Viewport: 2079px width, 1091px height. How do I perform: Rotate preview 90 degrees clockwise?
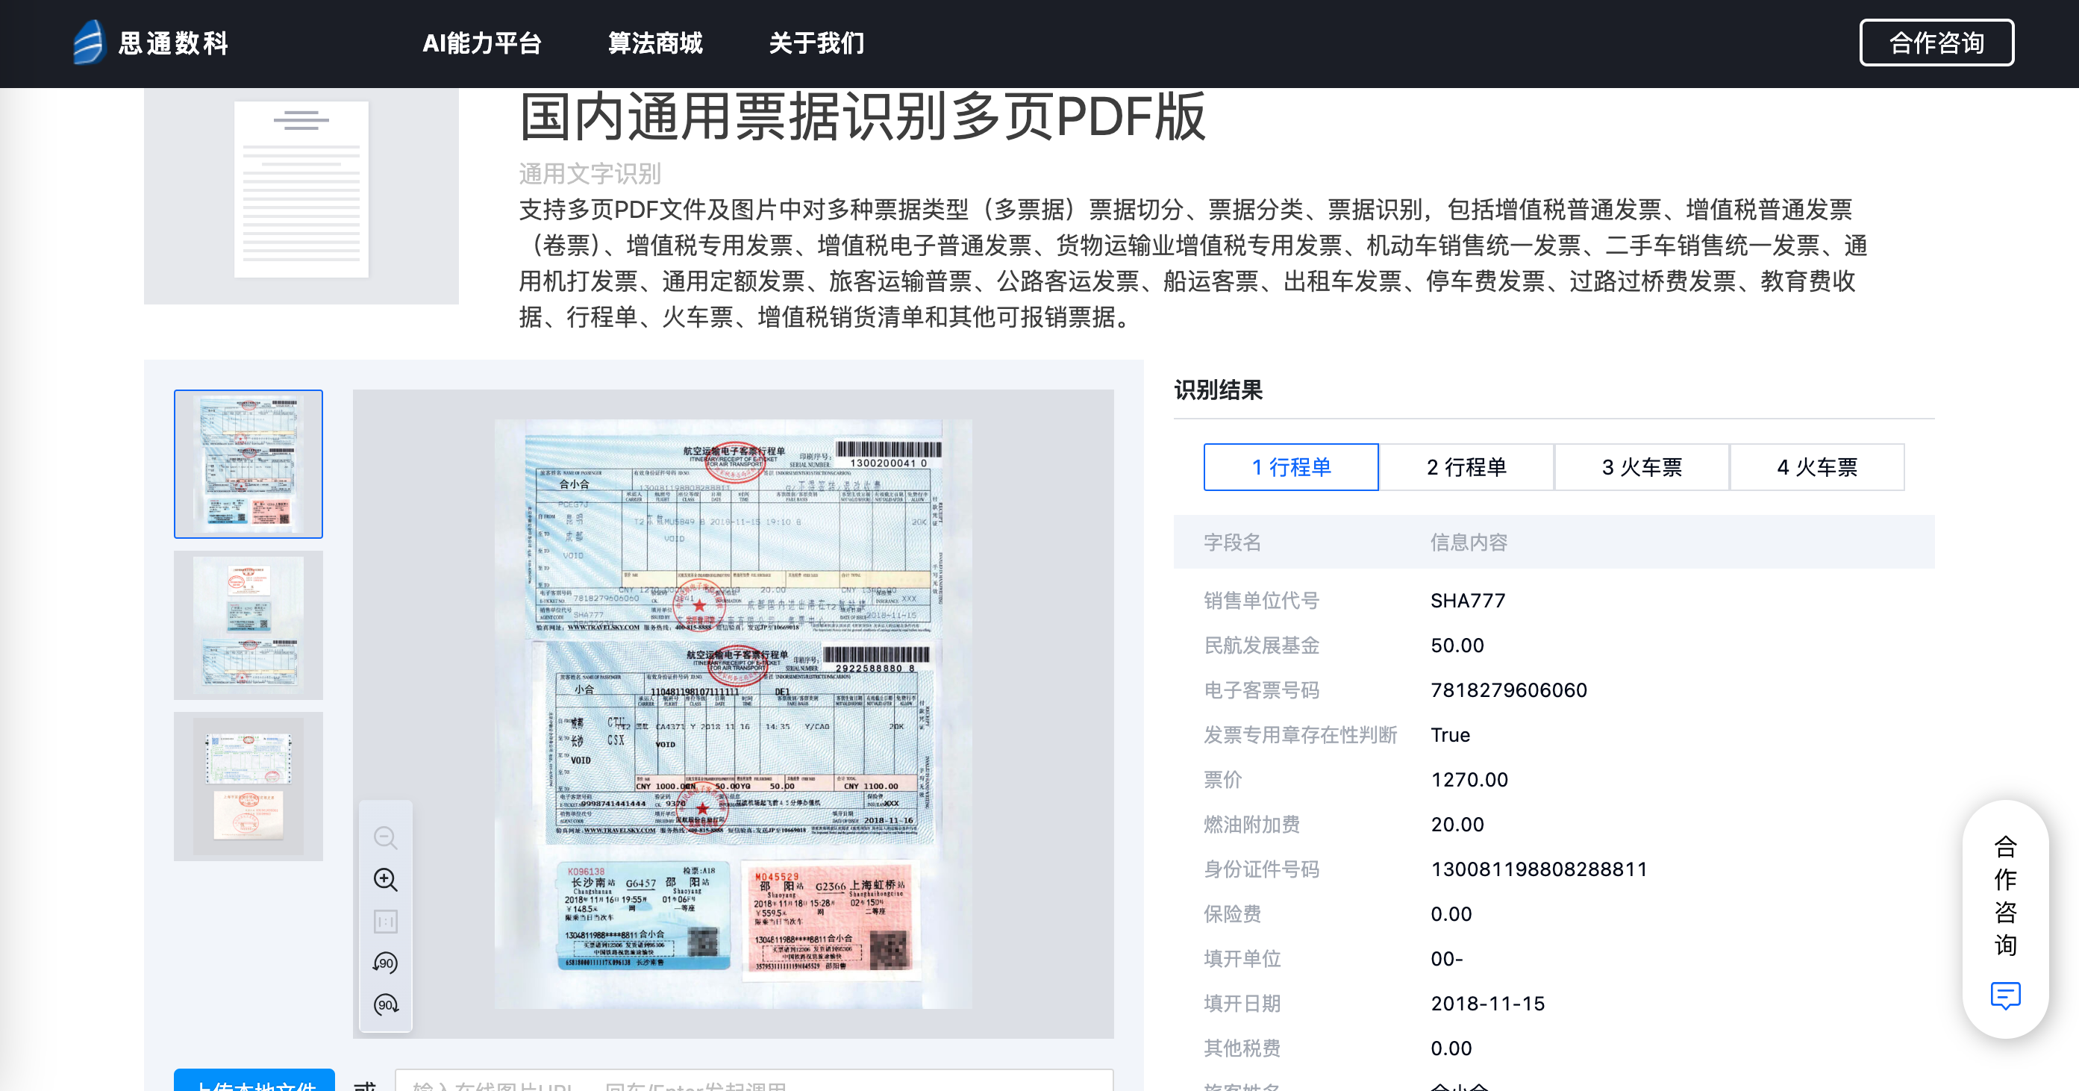(385, 1004)
